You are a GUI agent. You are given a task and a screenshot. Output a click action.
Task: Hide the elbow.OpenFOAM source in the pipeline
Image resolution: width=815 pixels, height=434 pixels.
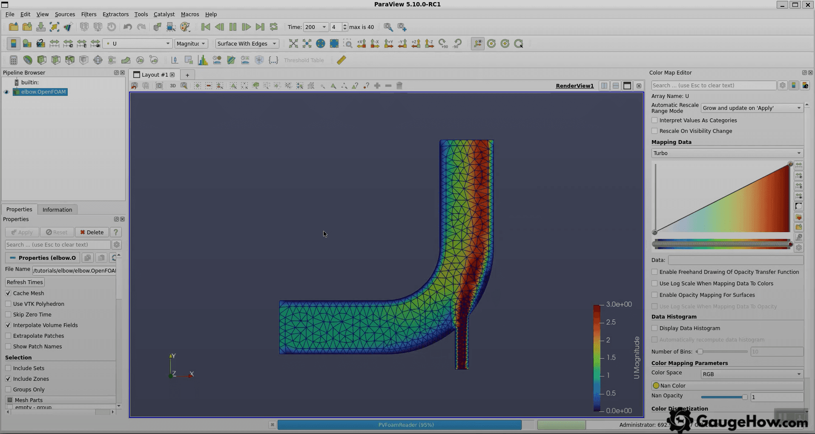point(6,92)
